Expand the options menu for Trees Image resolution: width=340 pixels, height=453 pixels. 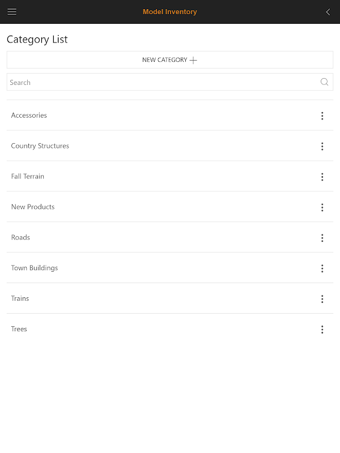click(x=322, y=330)
